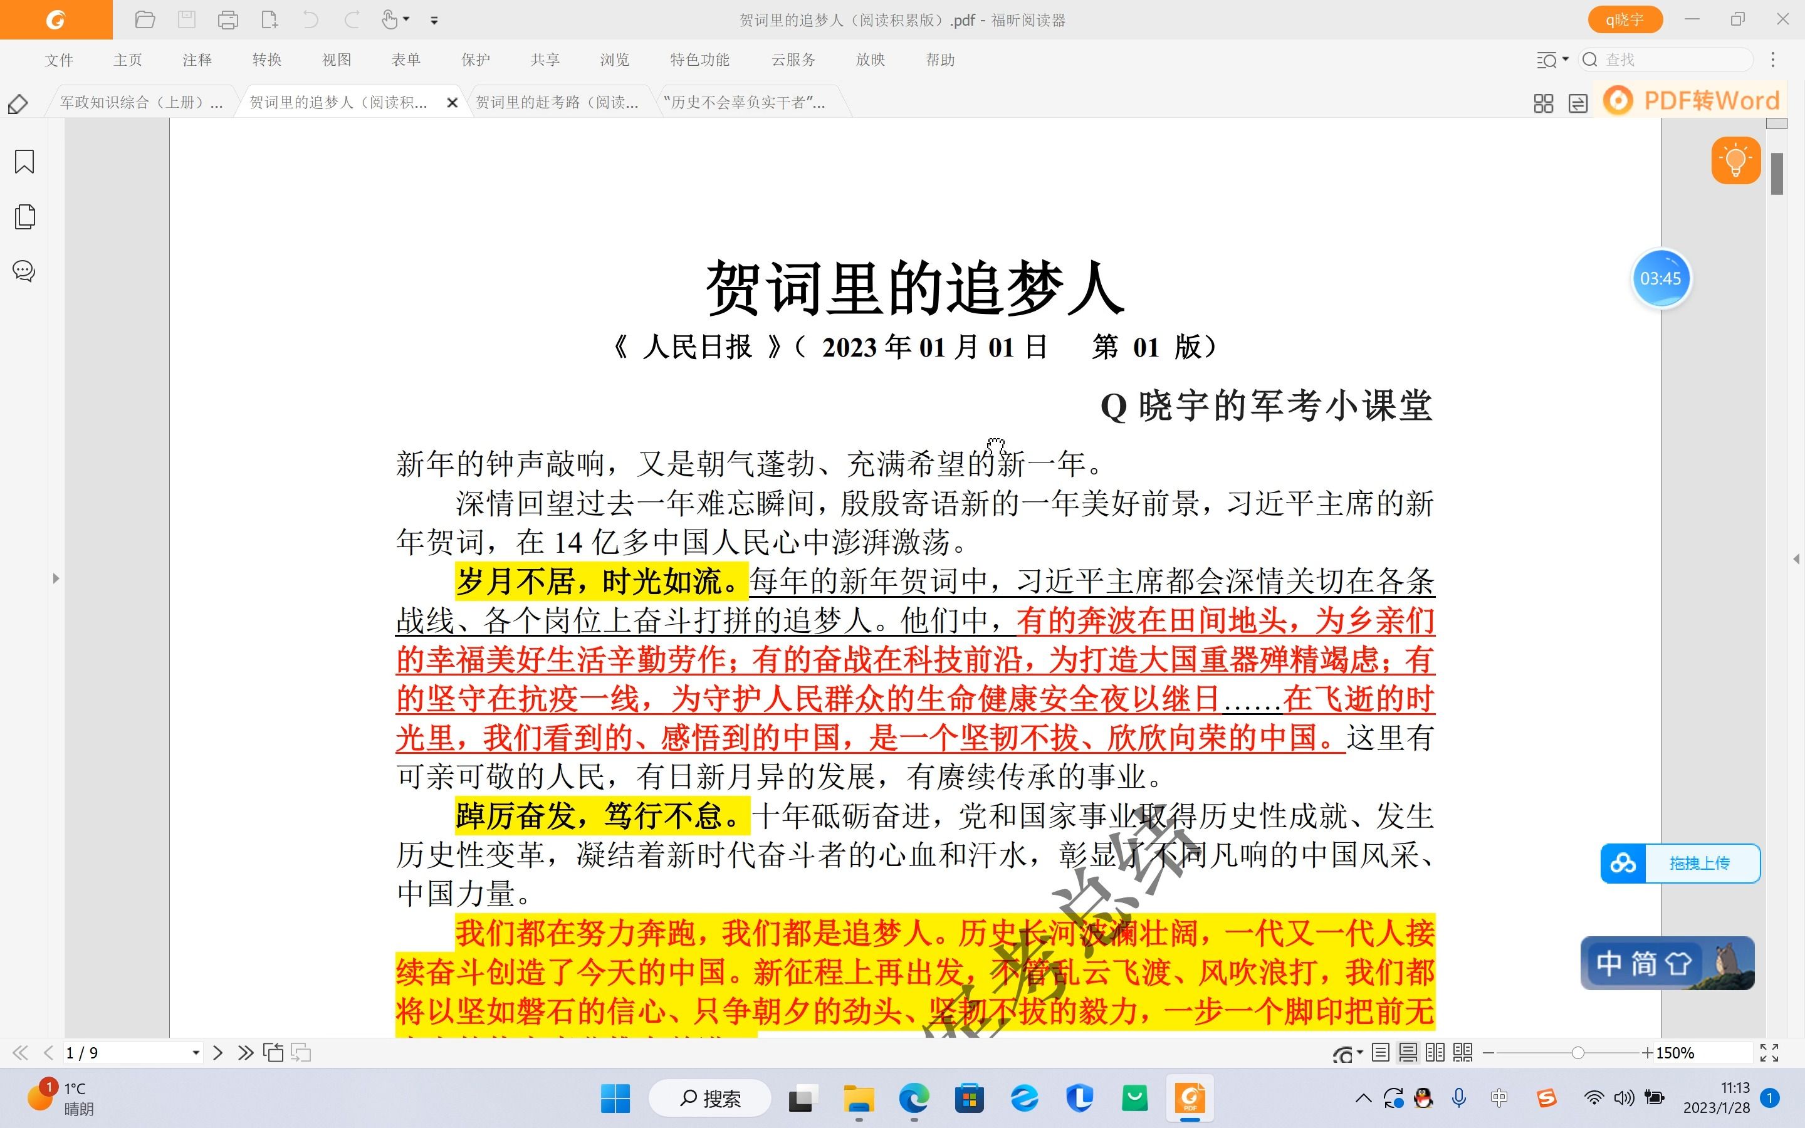The width and height of the screenshot is (1805, 1128).
Task: Create new document with the new-file icon
Action: pos(270,19)
